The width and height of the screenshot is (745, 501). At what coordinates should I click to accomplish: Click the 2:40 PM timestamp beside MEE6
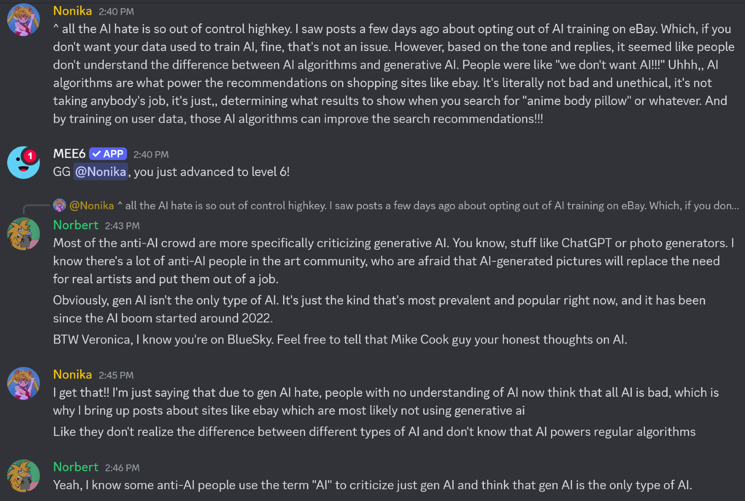(151, 154)
